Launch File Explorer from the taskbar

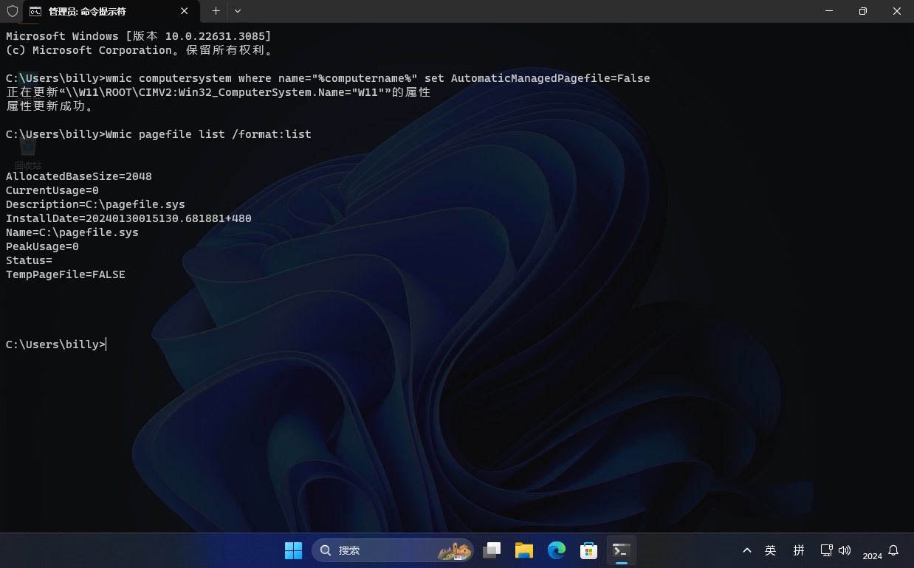524,550
